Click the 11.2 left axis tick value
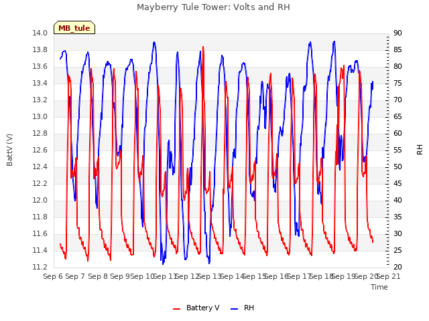Image resolution: width=429 pixels, height=321 pixels. coord(40,267)
